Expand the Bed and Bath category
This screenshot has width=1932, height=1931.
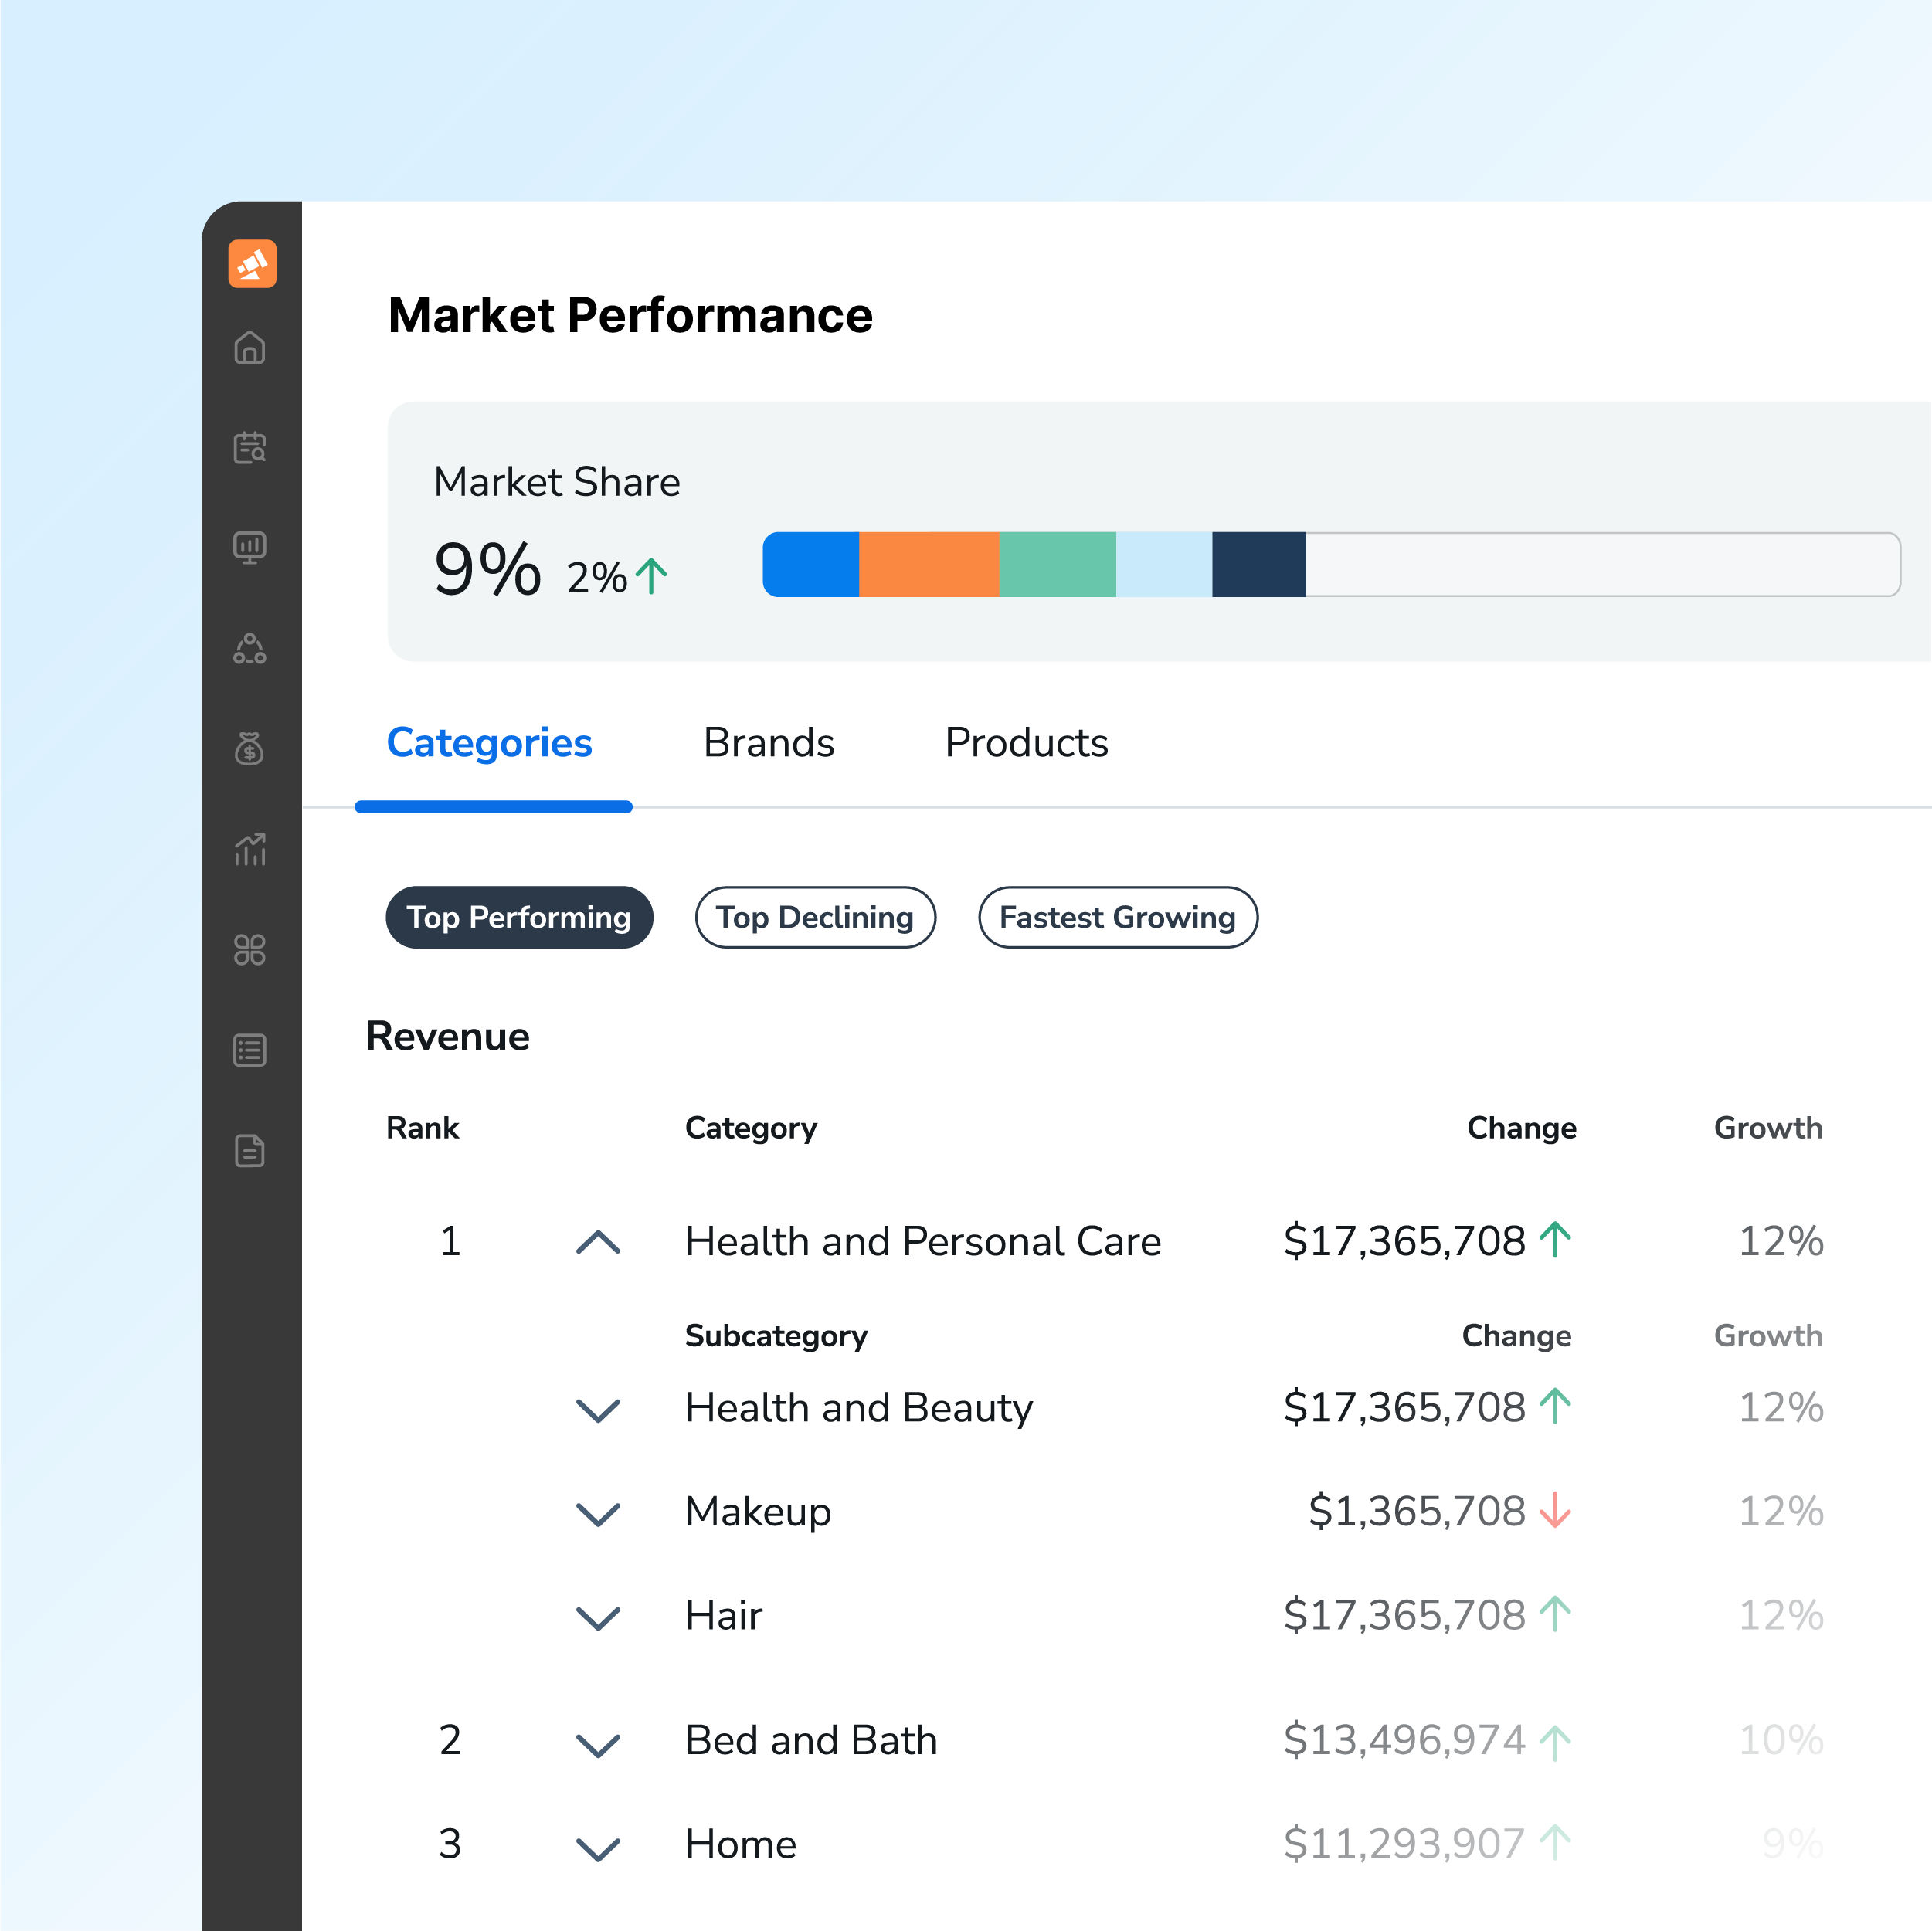point(598,1744)
